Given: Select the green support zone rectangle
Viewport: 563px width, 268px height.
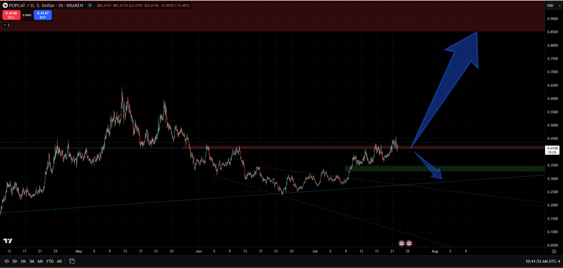Looking at the screenshot, I should [x=445, y=168].
